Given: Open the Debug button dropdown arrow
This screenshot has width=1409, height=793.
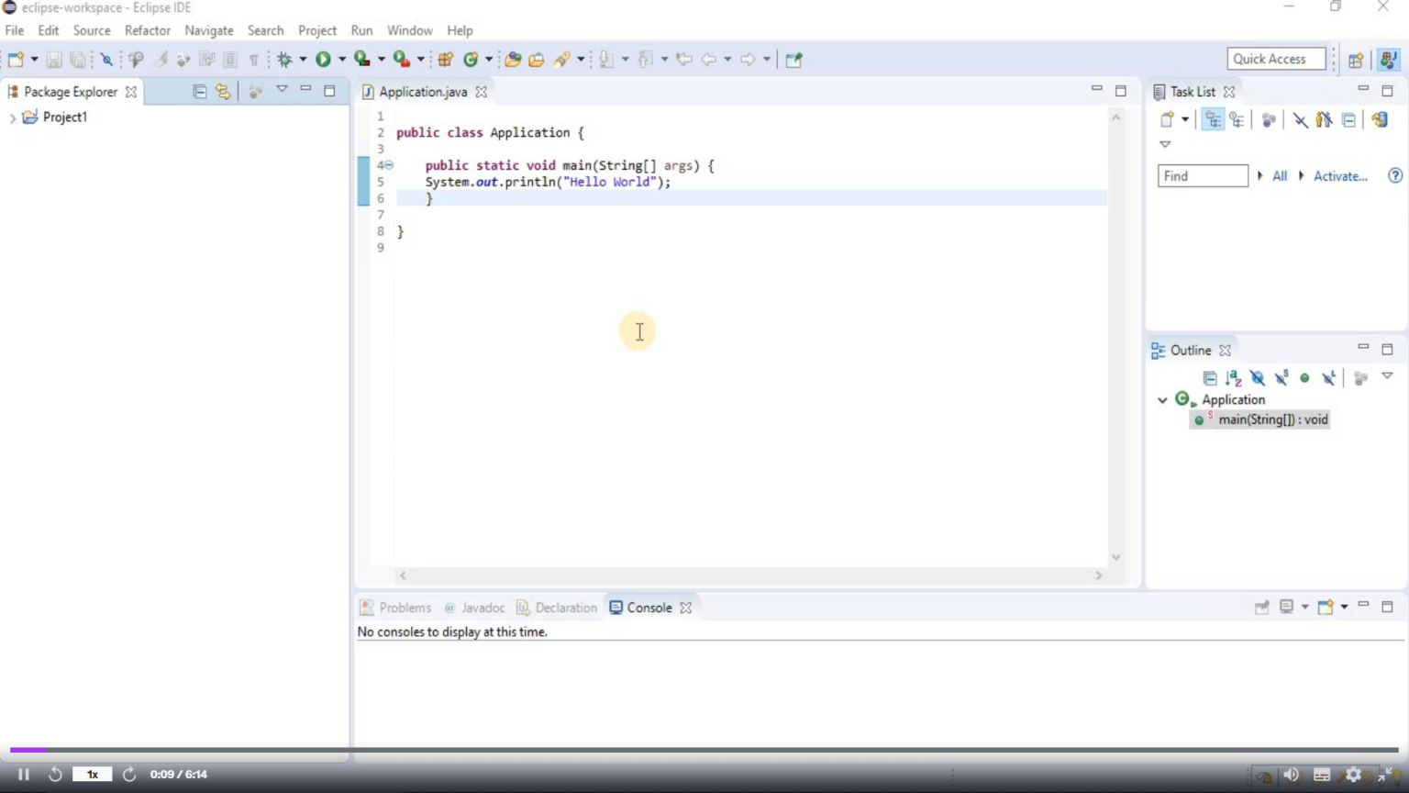Looking at the screenshot, I should [x=303, y=60].
